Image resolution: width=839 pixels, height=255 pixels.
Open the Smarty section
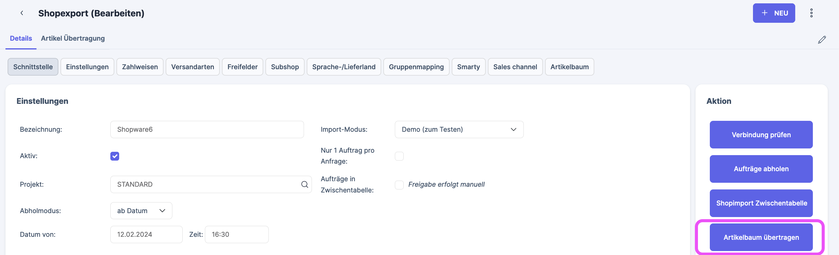(x=468, y=67)
